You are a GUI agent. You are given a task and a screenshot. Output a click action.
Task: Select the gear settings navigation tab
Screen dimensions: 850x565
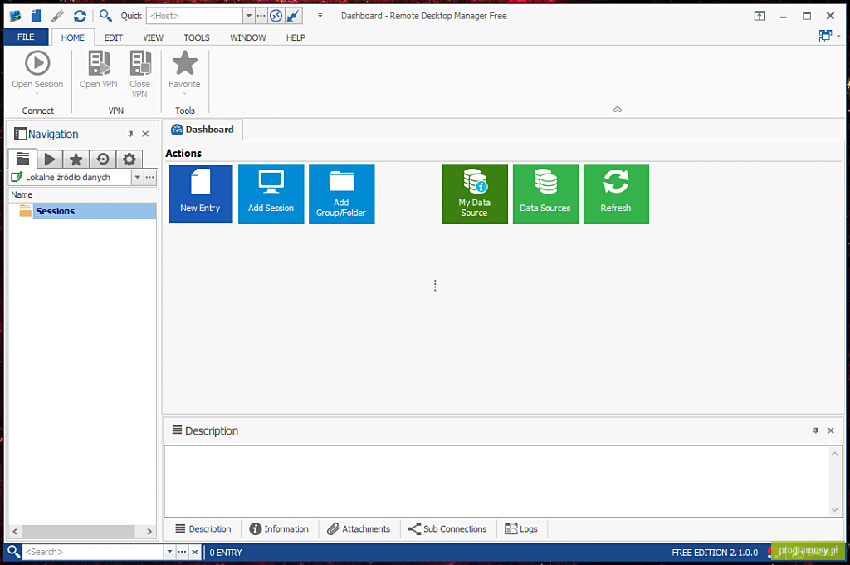point(129,159)
